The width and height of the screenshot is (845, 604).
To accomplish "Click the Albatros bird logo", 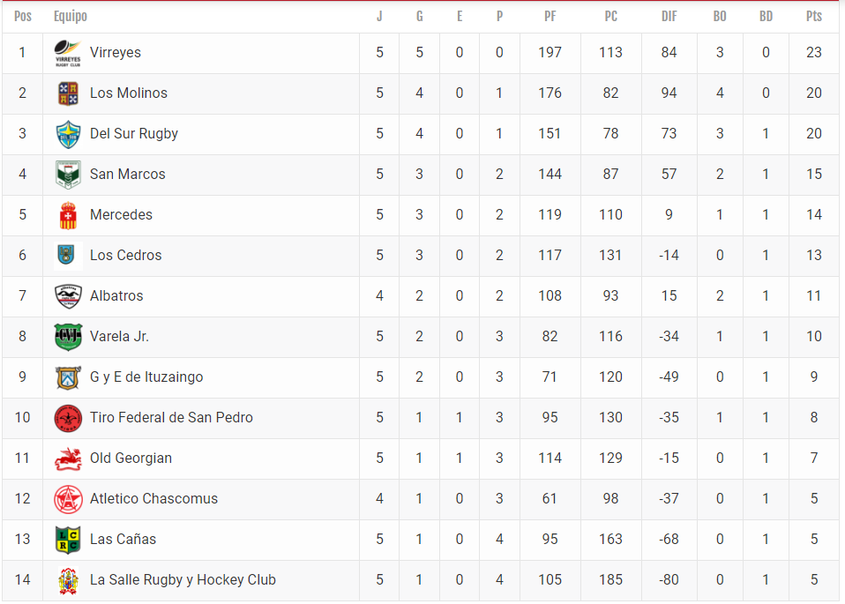I will [68, 295].
